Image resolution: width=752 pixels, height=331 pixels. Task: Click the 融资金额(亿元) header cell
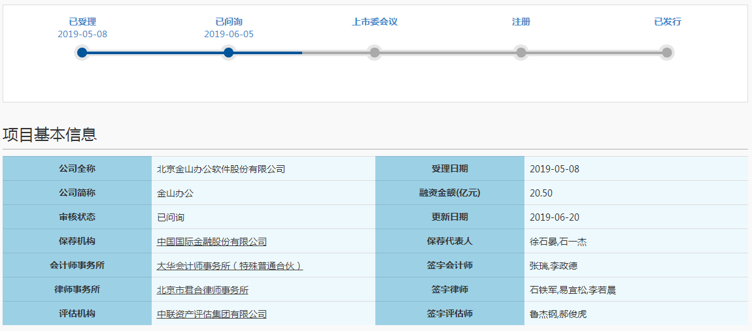tap(450, 193)
